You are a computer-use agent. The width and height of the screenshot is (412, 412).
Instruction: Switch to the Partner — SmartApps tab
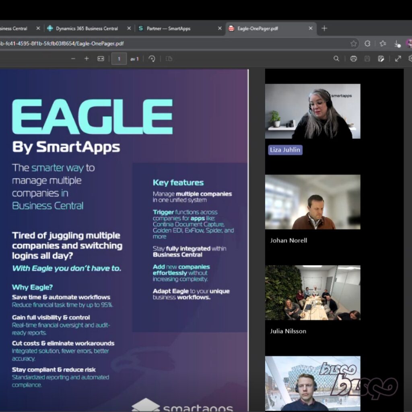(180, 29)
